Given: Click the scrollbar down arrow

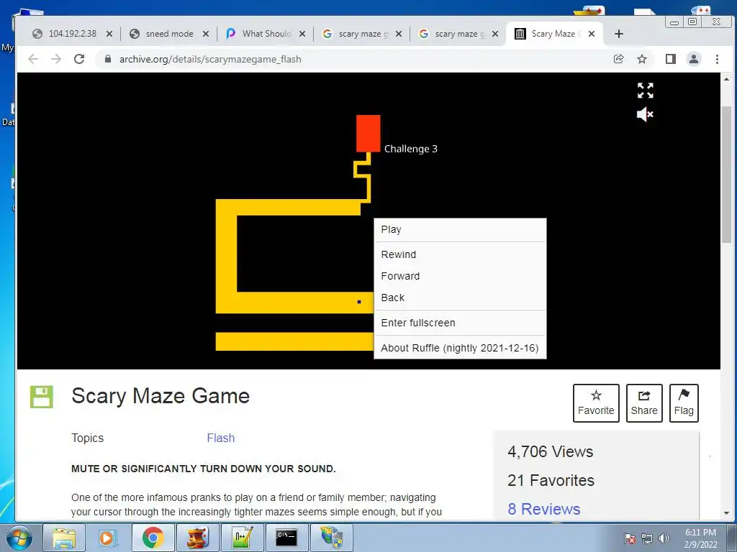Looking at the screenshot, I should pyautogui.click(x=726, y=513).
